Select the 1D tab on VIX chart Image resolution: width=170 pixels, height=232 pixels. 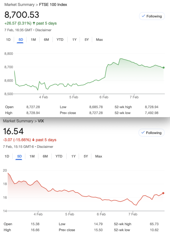(7, 156)
